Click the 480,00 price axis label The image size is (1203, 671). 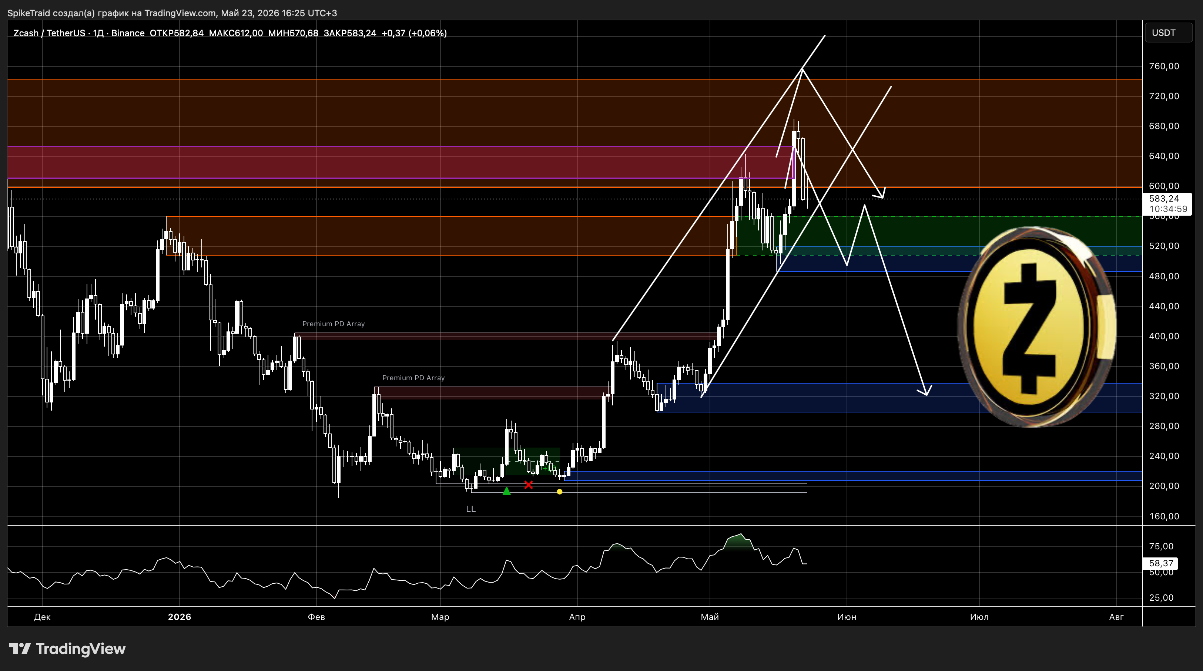1164,276
